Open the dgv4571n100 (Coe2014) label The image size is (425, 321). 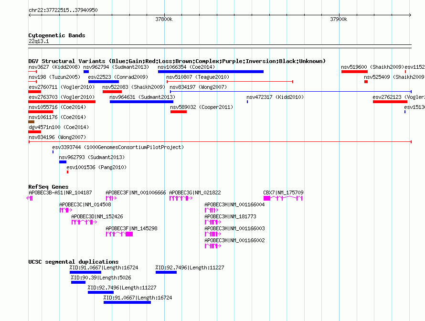(59, 127)
